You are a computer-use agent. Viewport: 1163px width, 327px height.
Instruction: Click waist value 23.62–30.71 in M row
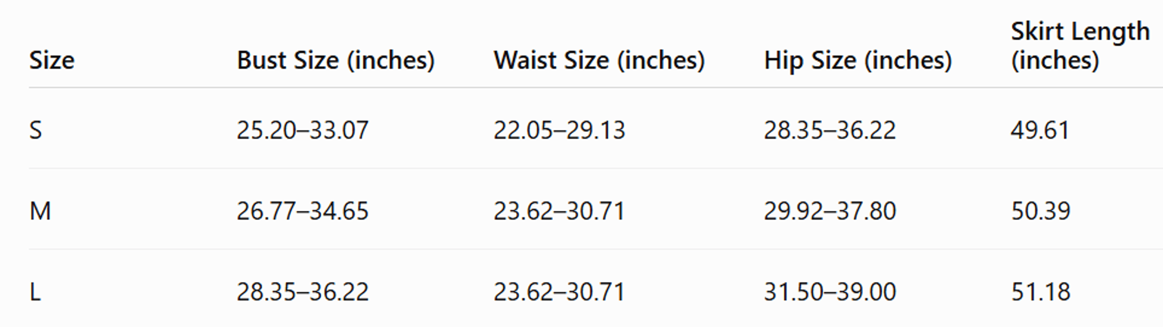tap(559, 211)
